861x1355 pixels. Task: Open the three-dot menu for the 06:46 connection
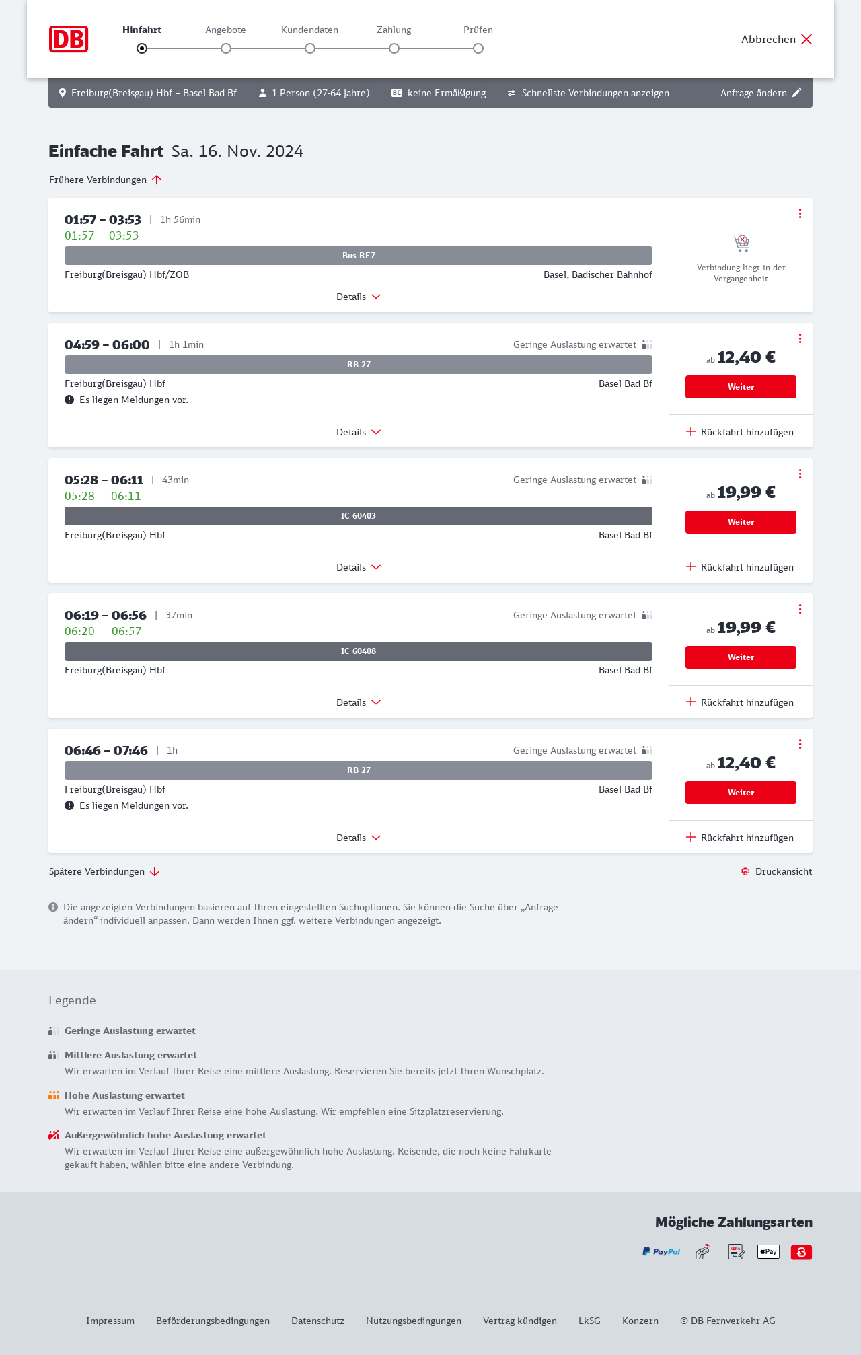pos(800,744)
